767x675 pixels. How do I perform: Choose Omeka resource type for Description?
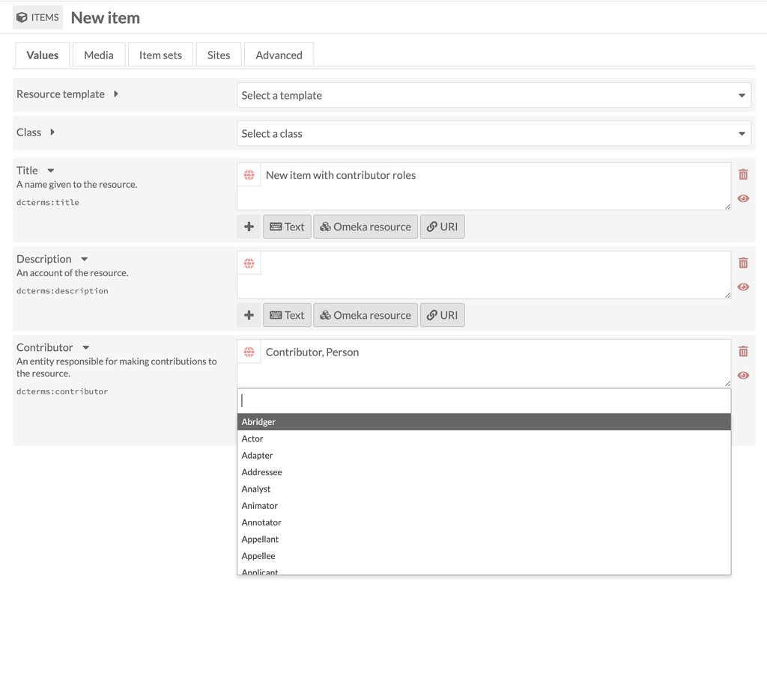pos(365,314)
